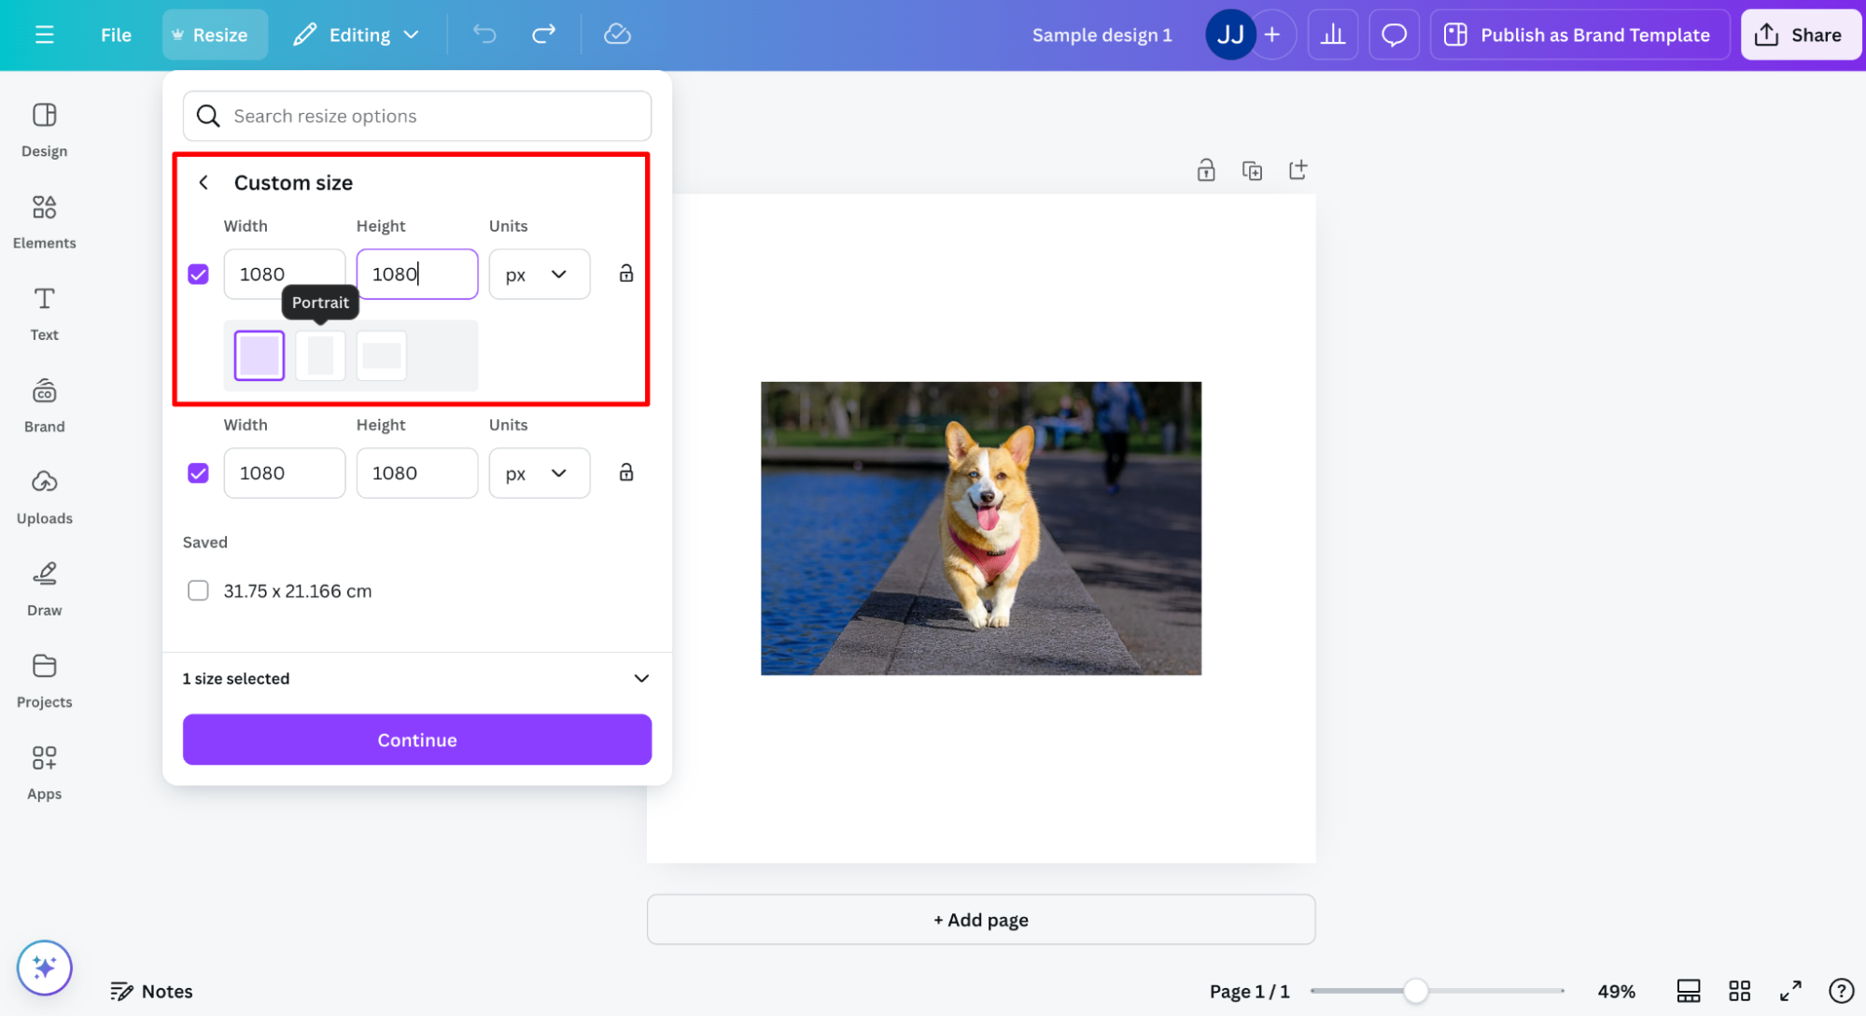Redo the last action

543,35
